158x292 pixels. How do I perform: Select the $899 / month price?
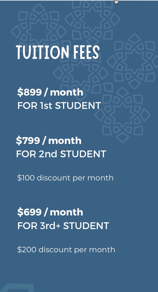(50, 92)
